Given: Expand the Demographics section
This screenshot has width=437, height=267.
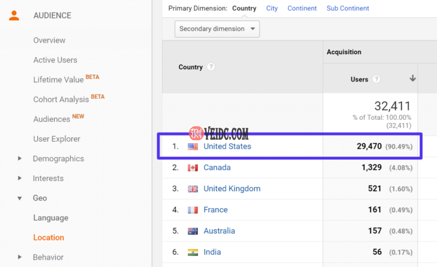Looking at the screenshot, I should point(20,159).
